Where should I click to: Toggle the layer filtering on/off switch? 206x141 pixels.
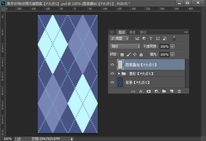[x=174, y=38]
